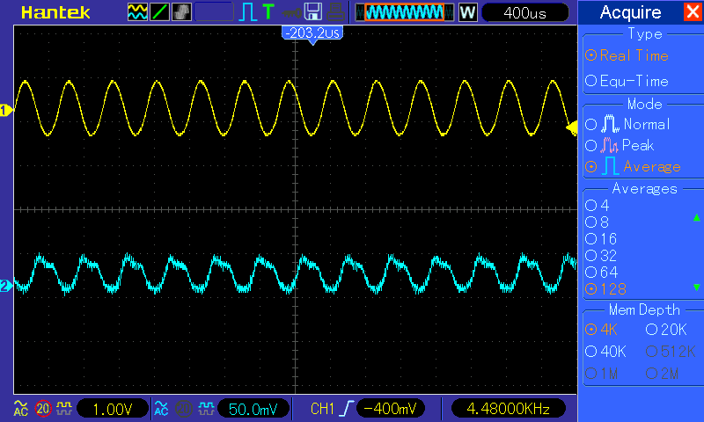Viewport: 704px width, 422px height.
Task: Click the key lock icon
Action: pyautogui.click(x=292, y=13)
